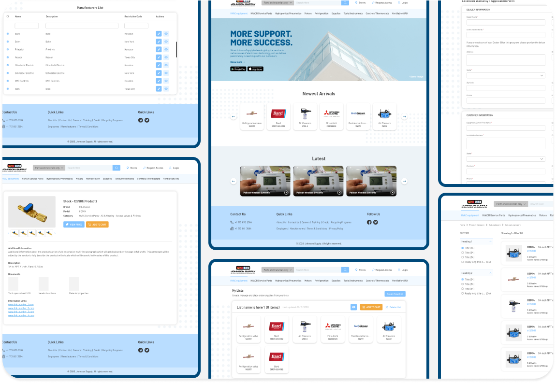
Task: Click 'Know more' link in hero banner
Action: [x=237, y=62]
